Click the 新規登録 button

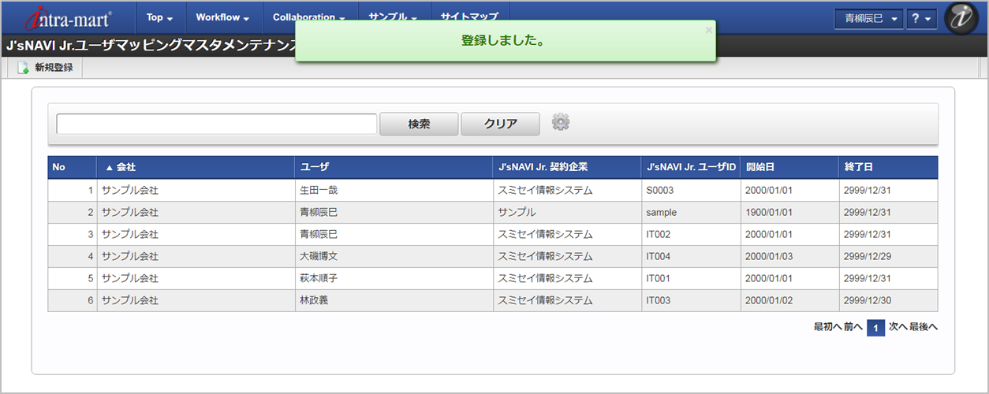click(46, 68)
